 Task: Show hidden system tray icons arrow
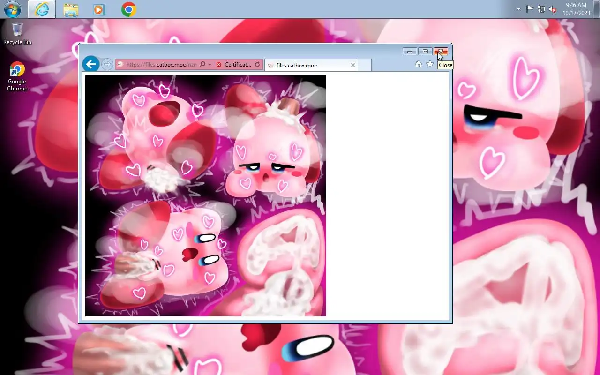point(518,9)
